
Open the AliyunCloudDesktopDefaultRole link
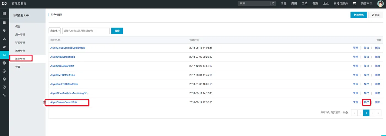tap(68, 48)
